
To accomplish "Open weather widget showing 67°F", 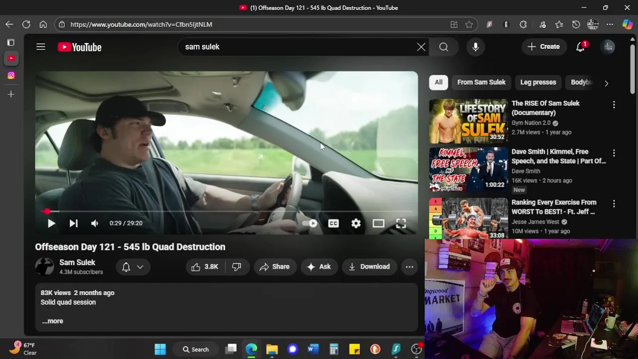I will tap(23, 349).
